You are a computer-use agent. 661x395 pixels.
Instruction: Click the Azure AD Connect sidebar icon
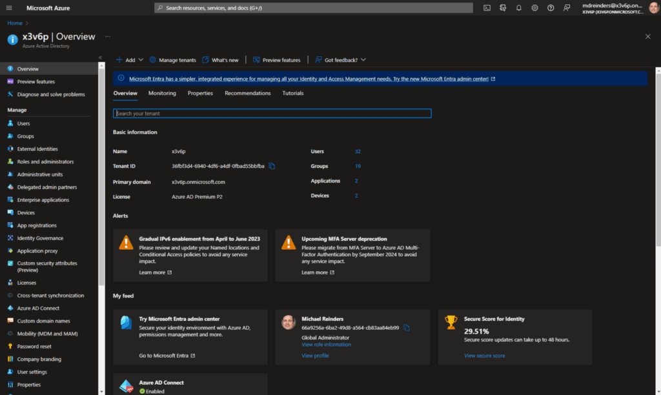[10, 308]
